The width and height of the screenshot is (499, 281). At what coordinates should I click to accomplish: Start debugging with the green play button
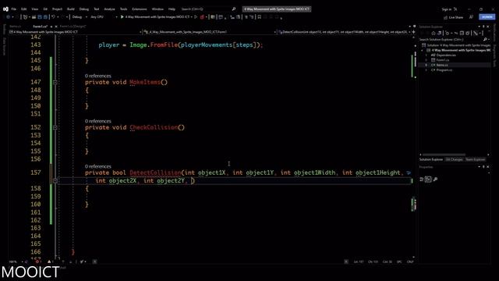[x=122, y=17]
